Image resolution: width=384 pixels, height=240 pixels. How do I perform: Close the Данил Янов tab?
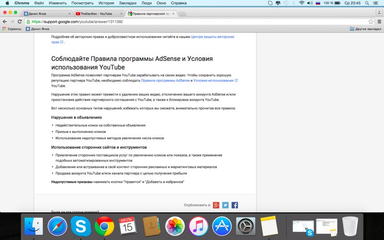69,14
